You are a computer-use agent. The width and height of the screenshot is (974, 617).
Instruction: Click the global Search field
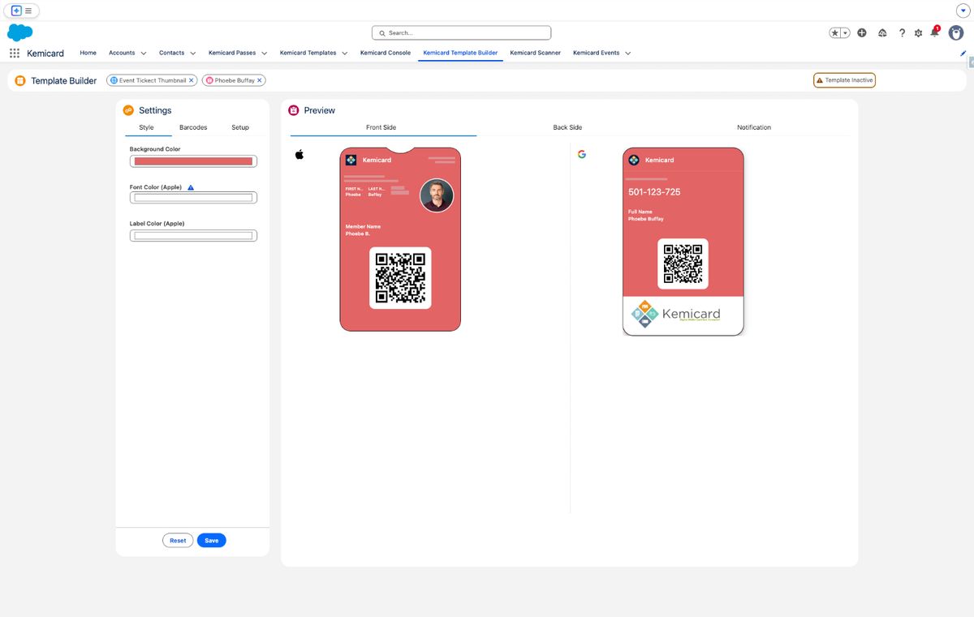point(461,33)
